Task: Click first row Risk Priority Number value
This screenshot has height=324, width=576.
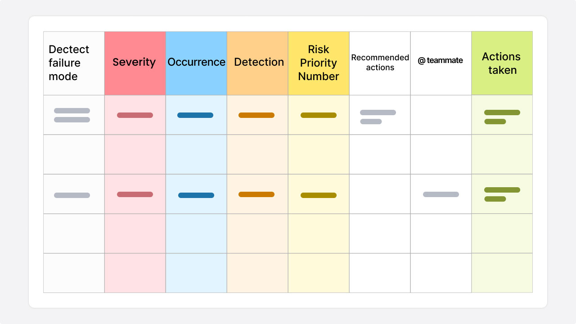Action: tap(319, 115)
